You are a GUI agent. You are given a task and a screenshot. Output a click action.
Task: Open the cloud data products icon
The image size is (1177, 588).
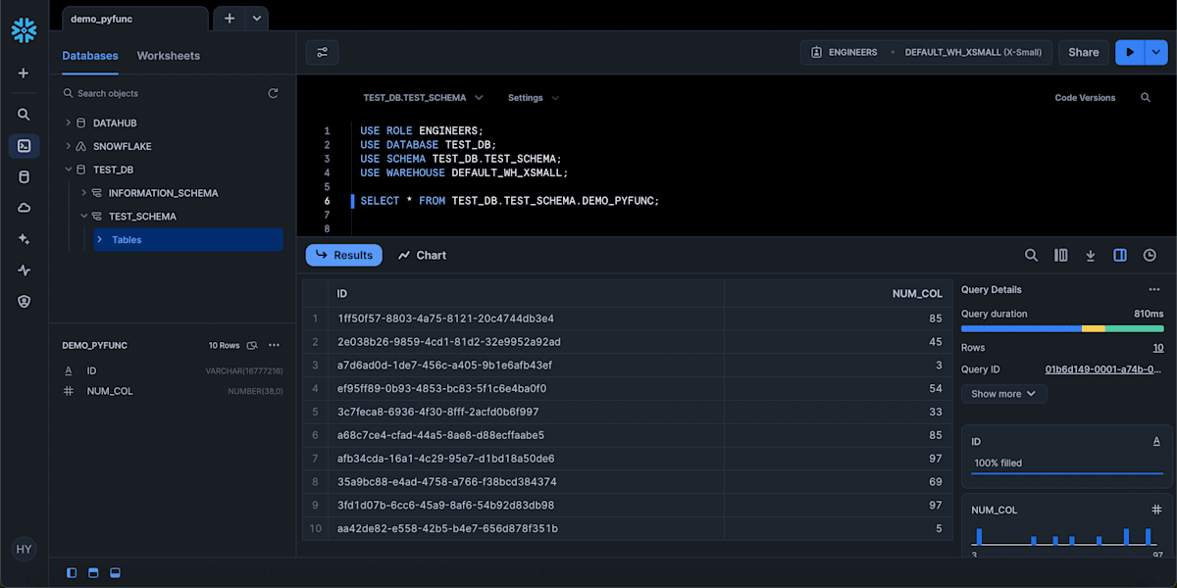click(x=24, y=208)
